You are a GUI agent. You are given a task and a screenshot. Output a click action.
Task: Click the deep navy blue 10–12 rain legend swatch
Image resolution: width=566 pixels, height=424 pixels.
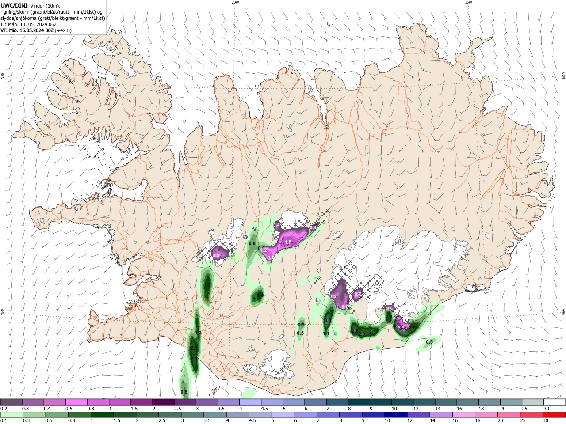coord(395,415)
